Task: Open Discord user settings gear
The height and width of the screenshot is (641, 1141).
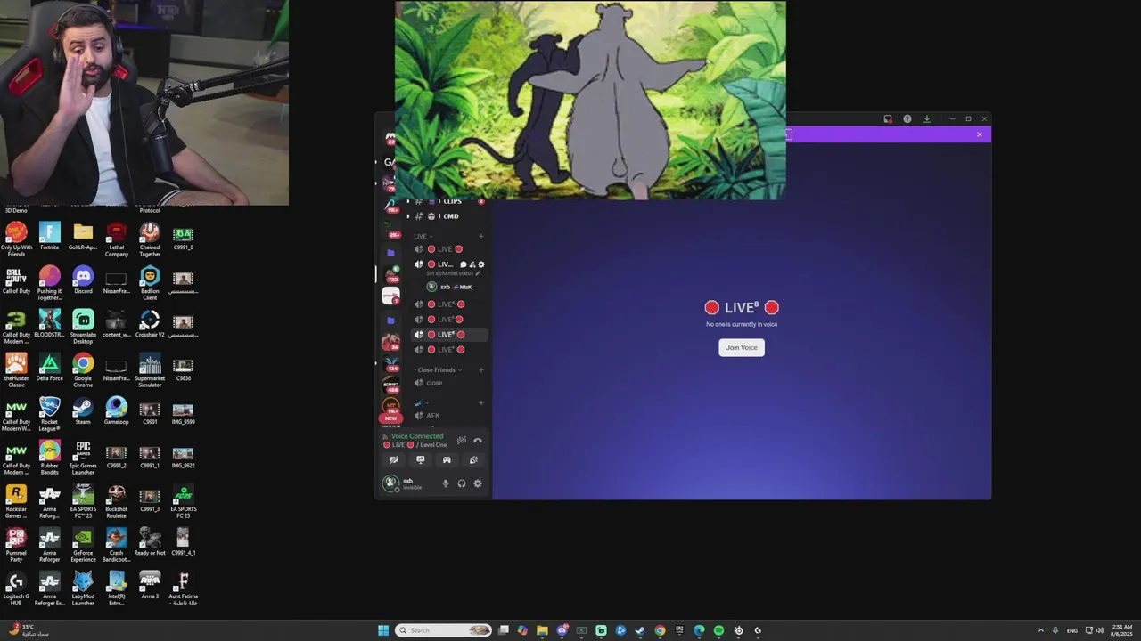Action: 478,483
